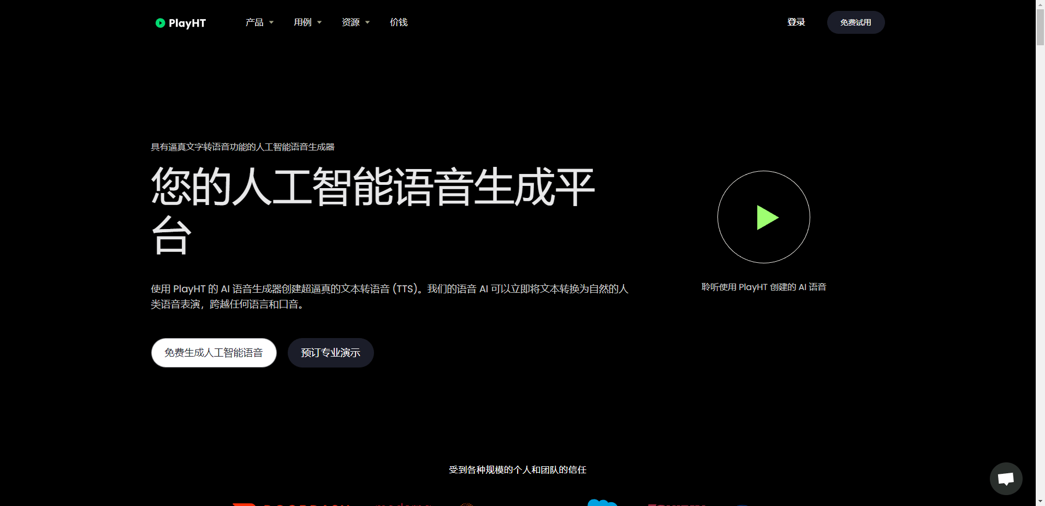Click the tagline 具有逼真文字转语音功能的人工智能语音生成器
The height and width of the screenshot is (506, 1045).
point(242,147)
